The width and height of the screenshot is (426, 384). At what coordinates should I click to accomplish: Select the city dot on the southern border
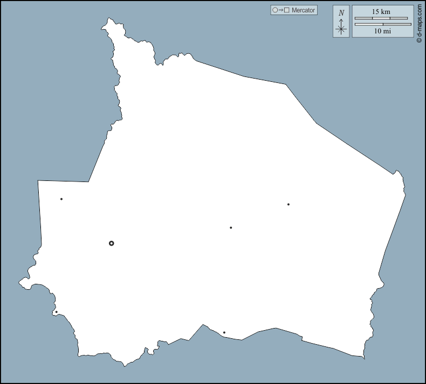pos(224,333)
